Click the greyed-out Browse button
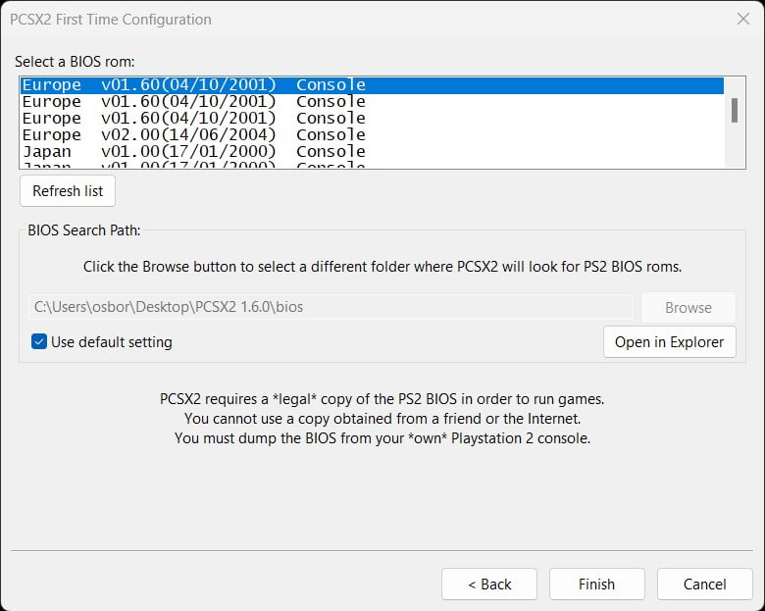The width and height of the screenshot is (765, 611). (x=688, y=307)
